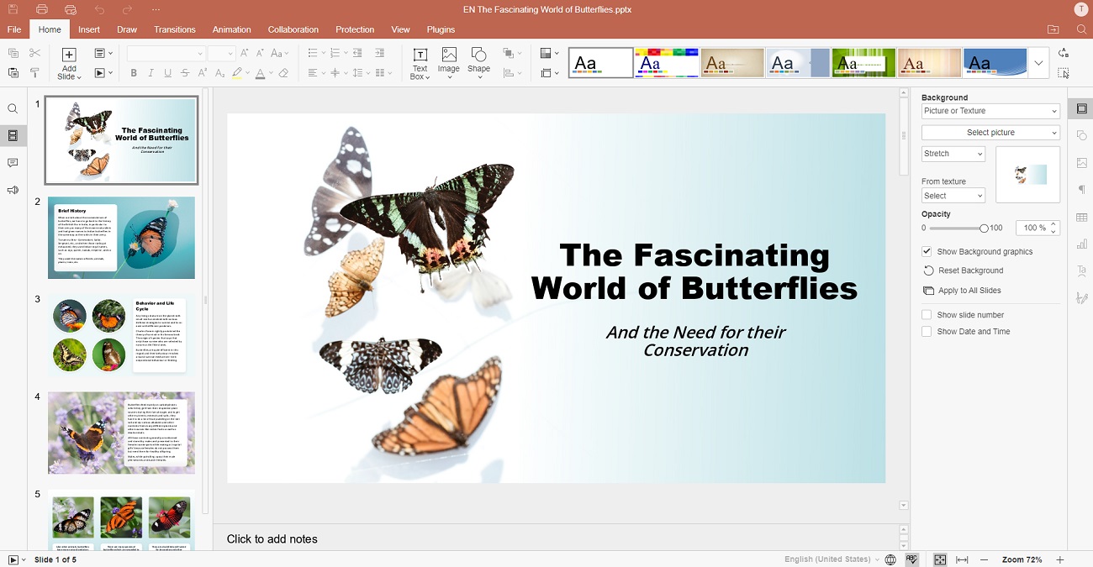Select the Brief History slide 2 thumbnail
Screen dimensions: 1093x567
(x=121, y=238)
